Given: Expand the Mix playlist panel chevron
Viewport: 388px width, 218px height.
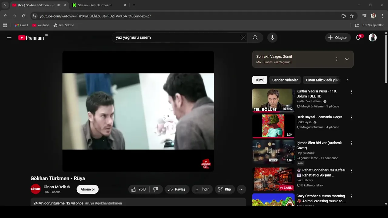Looking at the screenshot, I should tap(347, 59).
